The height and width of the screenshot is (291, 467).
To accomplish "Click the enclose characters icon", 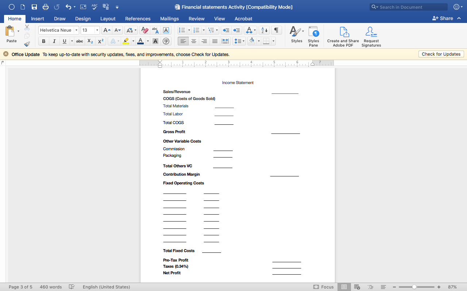I will [x=166, y=41].
